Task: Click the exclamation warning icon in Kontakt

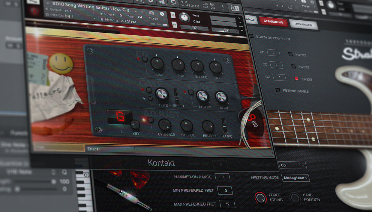Action: (x=223, y=7)
